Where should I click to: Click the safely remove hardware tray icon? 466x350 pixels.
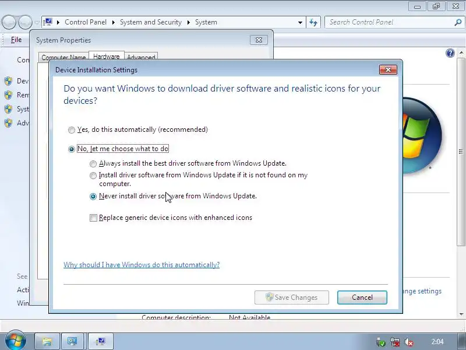coord(381,342)
